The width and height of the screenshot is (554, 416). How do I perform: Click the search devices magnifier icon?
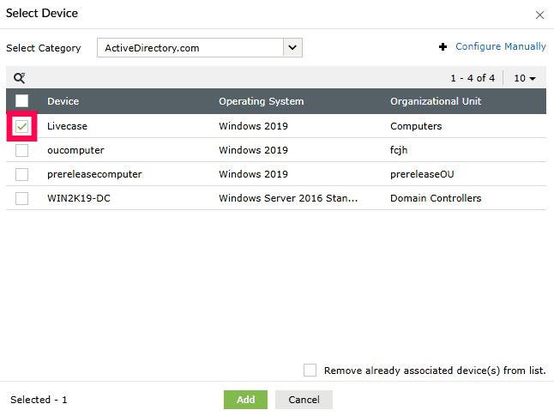[x=19, y=78]
